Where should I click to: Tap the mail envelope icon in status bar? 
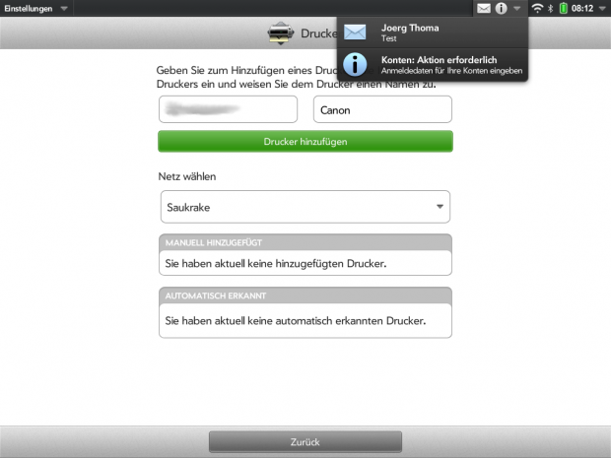(x=484, y=8)
